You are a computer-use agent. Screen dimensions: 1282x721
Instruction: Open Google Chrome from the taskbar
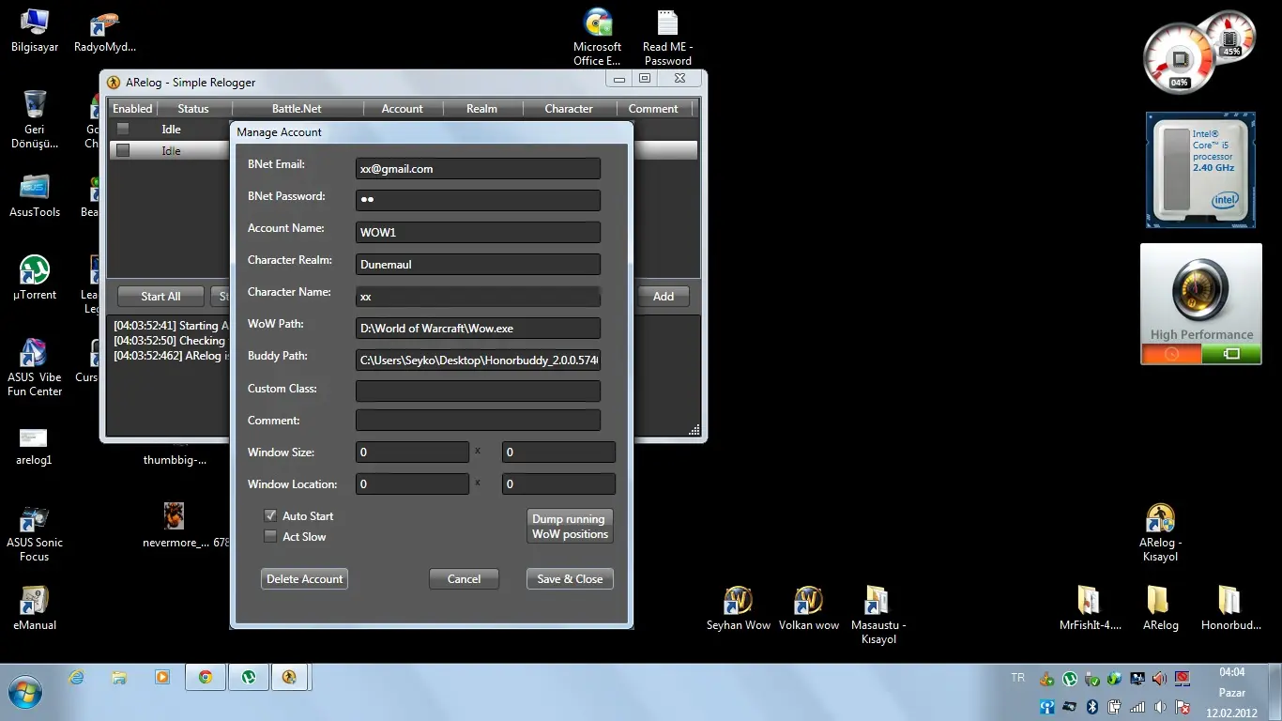(x=206, y=677)
